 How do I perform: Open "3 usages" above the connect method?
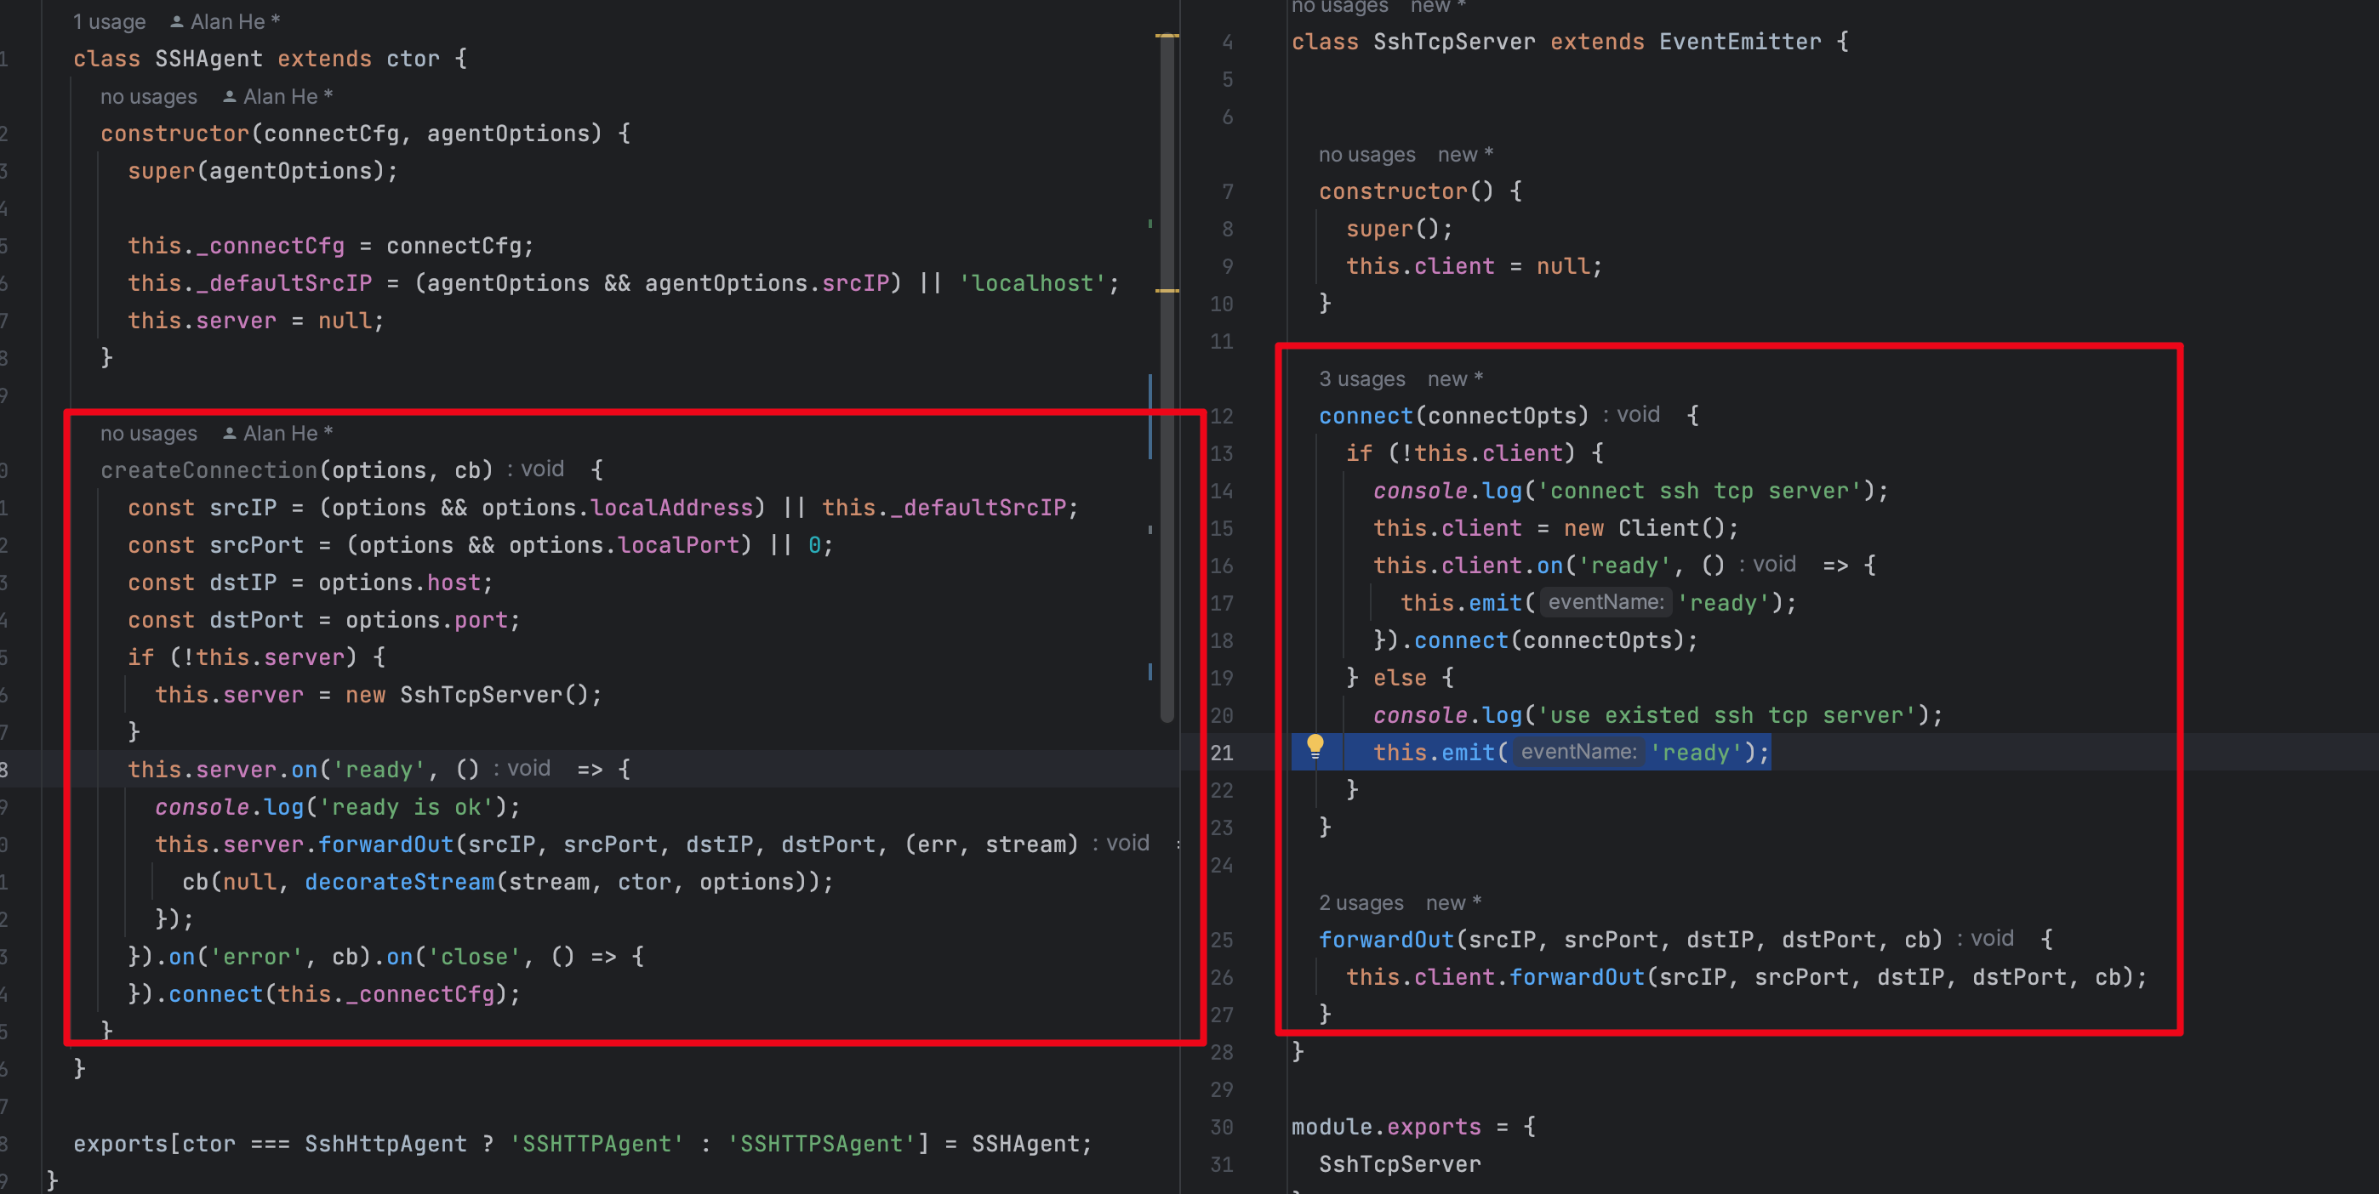click(x=1361, y=378)
